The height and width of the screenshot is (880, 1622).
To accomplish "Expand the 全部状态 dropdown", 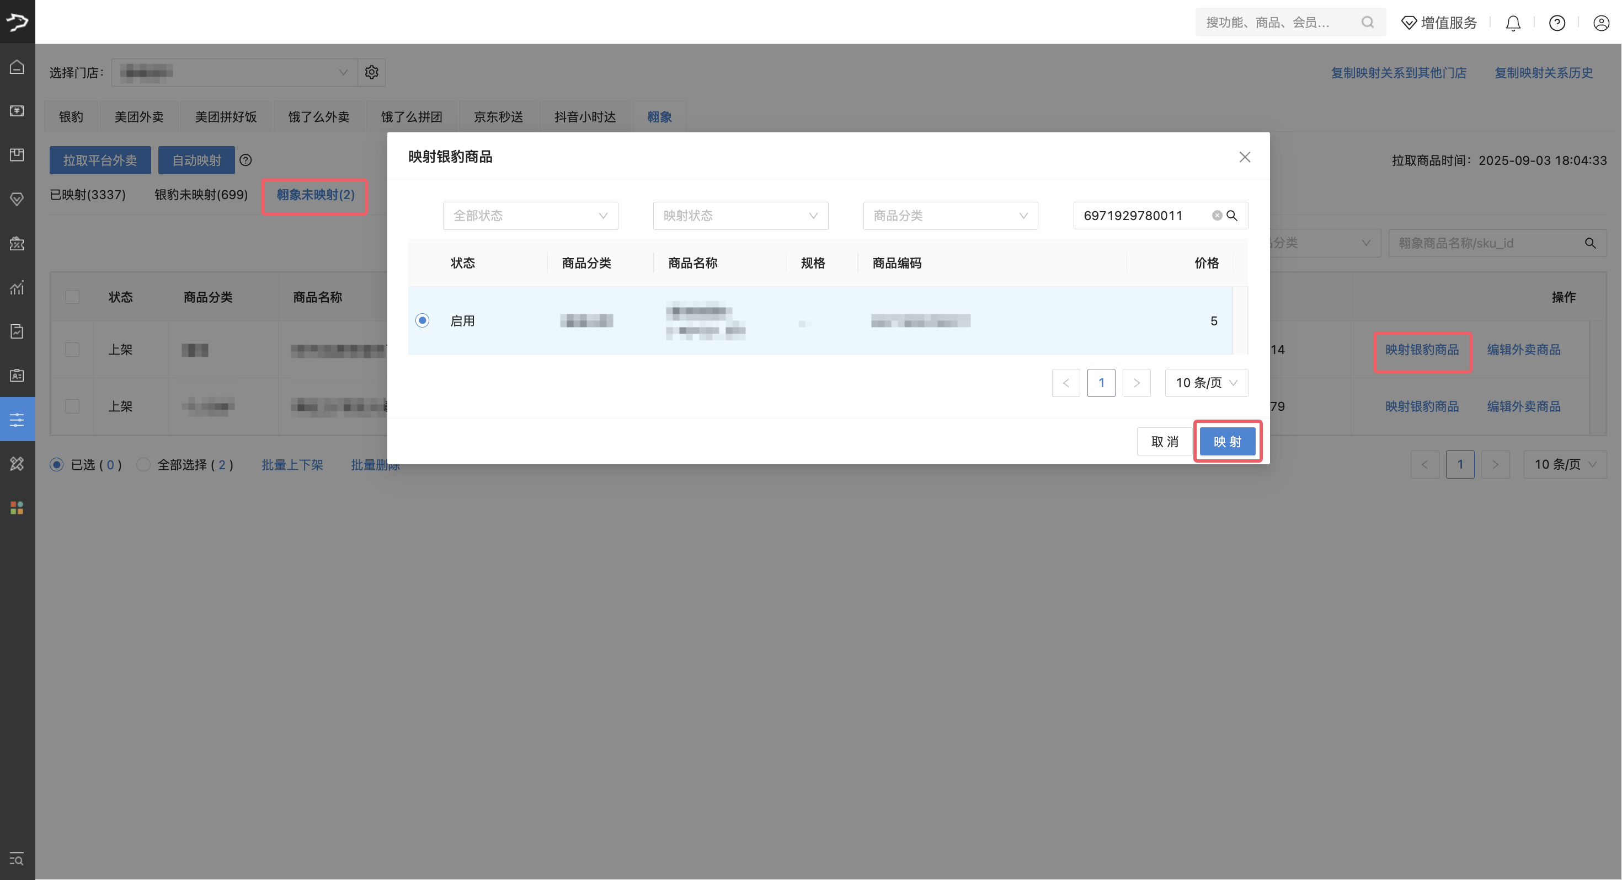I will pyautogui.click(x=530, y=216).
